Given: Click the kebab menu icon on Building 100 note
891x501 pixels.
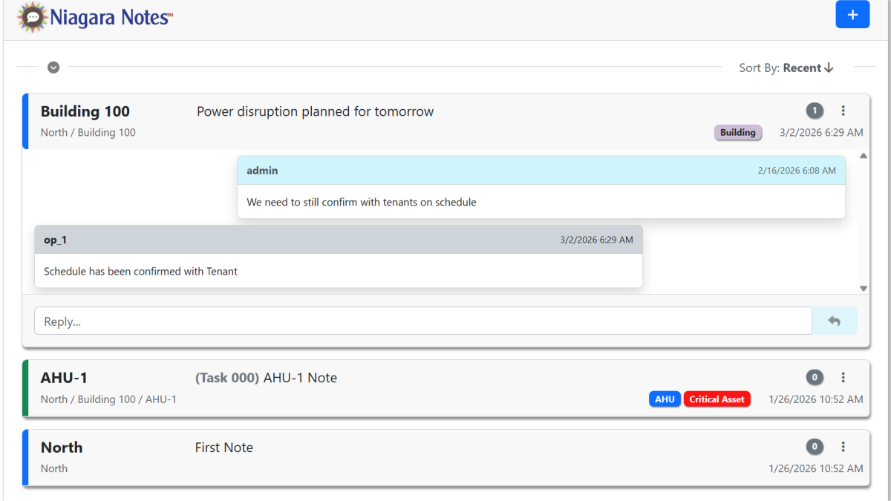Looking at the screenshot, I should [x=843, y=110].
